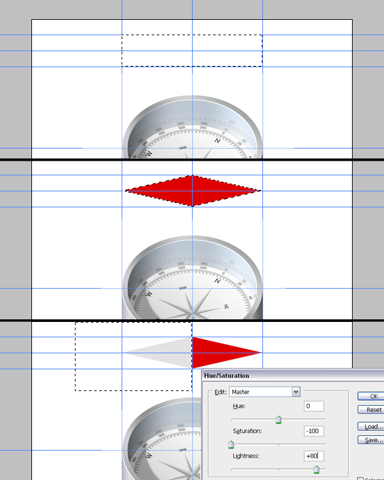Click inside the empty top dashed selection
This screenshot has height=480, width=384.
click(x=192, y=50)
